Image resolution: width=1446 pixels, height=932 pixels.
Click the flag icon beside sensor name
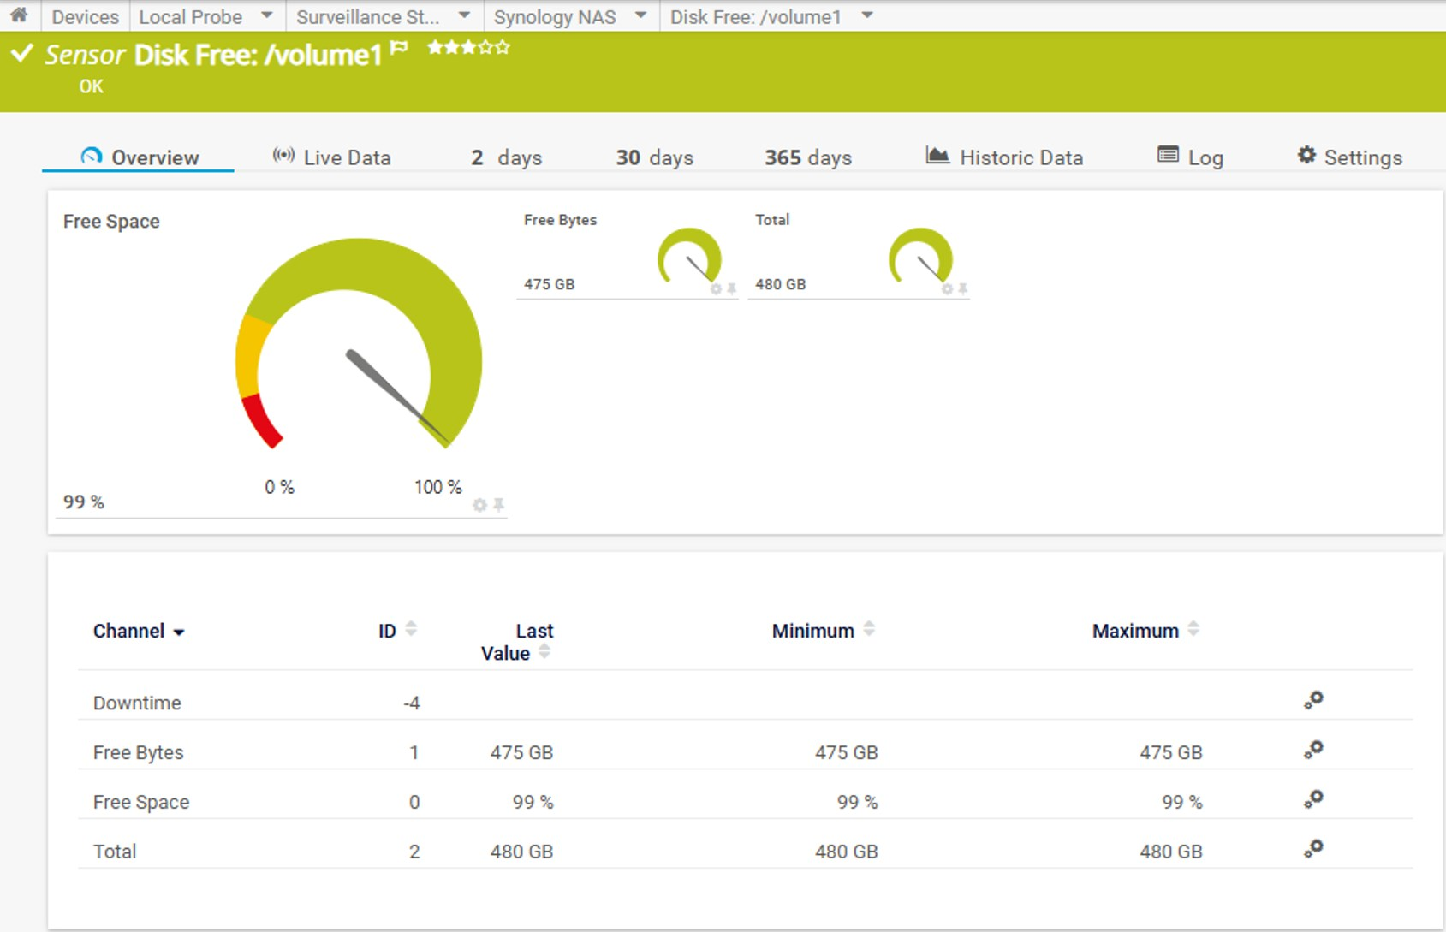click(x=399, y=49)
